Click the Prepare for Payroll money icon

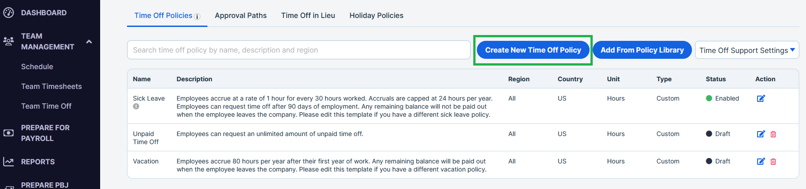coord(9,133)
